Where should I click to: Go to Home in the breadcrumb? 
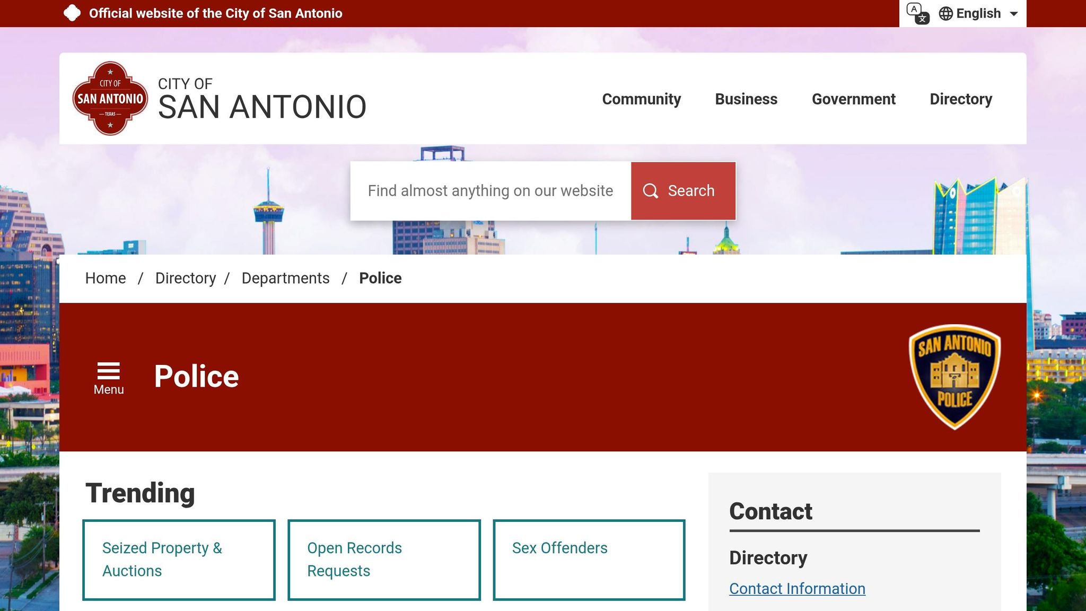(106, 278)
